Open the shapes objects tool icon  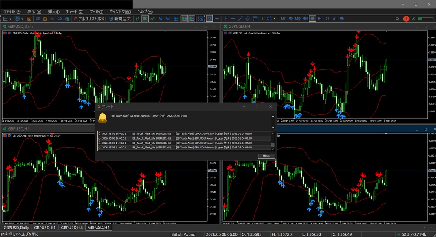click(270, 19)
